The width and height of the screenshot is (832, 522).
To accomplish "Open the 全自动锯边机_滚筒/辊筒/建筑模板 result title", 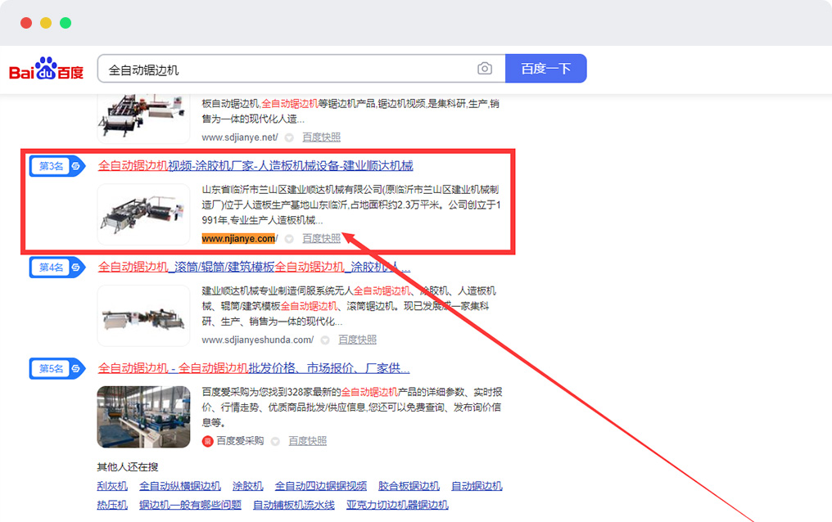I will 254,267.
